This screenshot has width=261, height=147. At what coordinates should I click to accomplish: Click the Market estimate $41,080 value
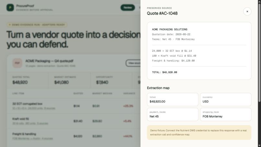coord(62,82)
